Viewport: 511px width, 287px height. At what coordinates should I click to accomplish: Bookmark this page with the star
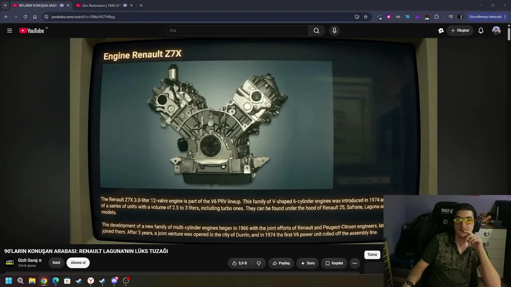366,17
